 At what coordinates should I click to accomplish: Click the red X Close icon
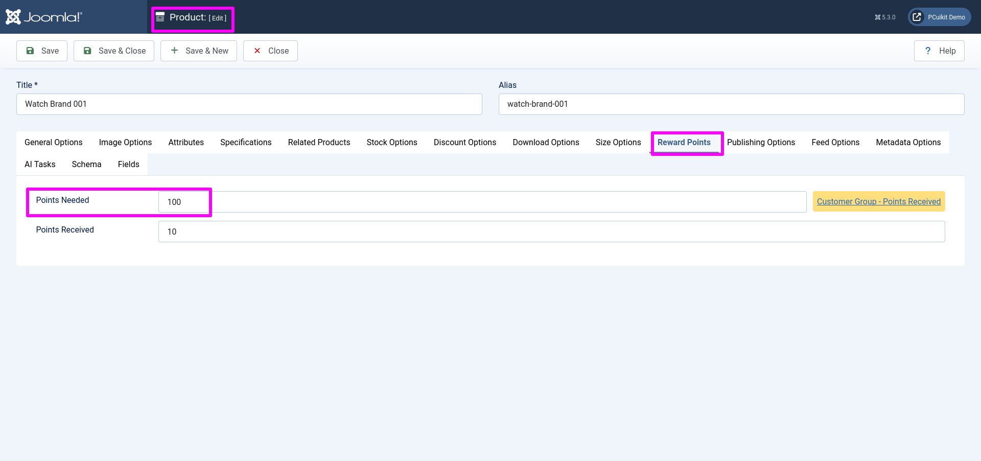pos(258,51)
